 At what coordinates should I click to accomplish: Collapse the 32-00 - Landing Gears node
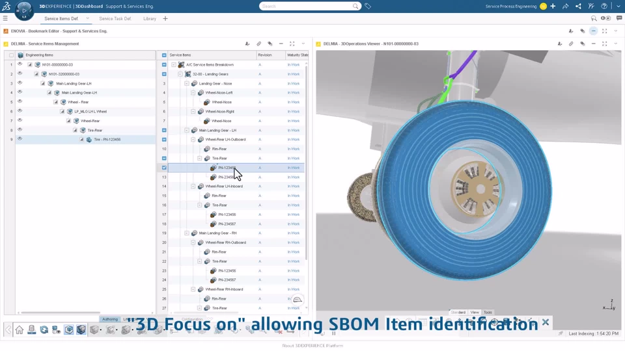(180, 74)
